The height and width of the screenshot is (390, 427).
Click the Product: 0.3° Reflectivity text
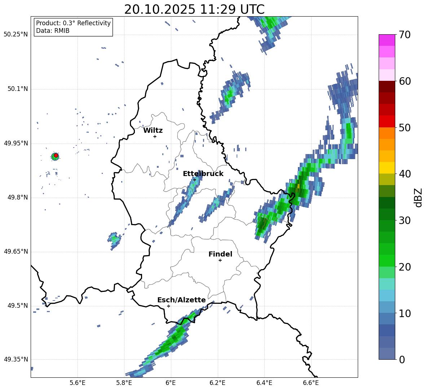coord(73,23)
